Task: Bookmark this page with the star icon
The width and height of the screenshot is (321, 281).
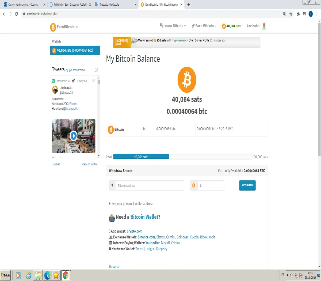Action: click(291, 14)
